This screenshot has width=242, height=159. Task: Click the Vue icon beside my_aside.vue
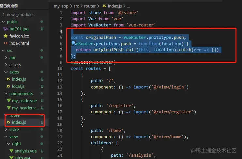[x=9, y=101]
